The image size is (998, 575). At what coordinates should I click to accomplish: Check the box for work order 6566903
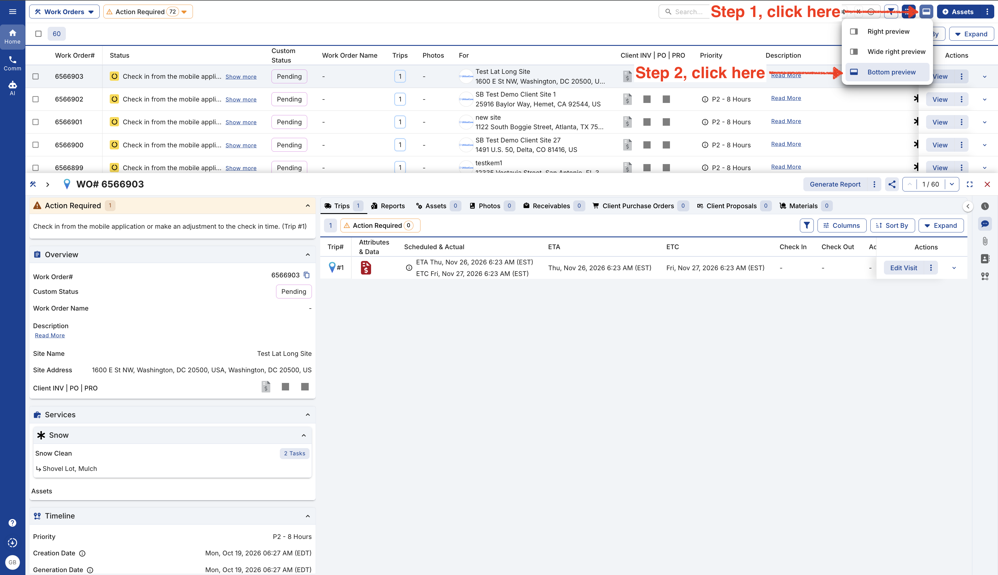pos(36,76)
